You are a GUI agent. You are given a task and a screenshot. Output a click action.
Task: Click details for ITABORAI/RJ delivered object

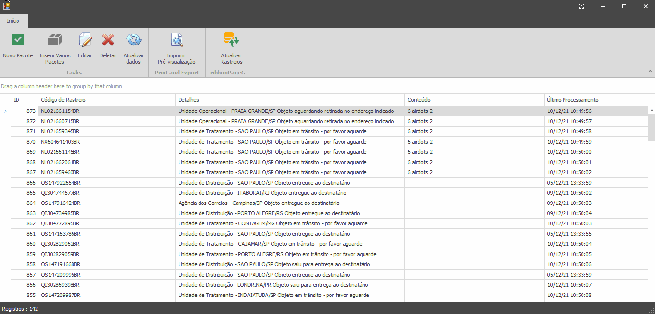tap(290, 193)
